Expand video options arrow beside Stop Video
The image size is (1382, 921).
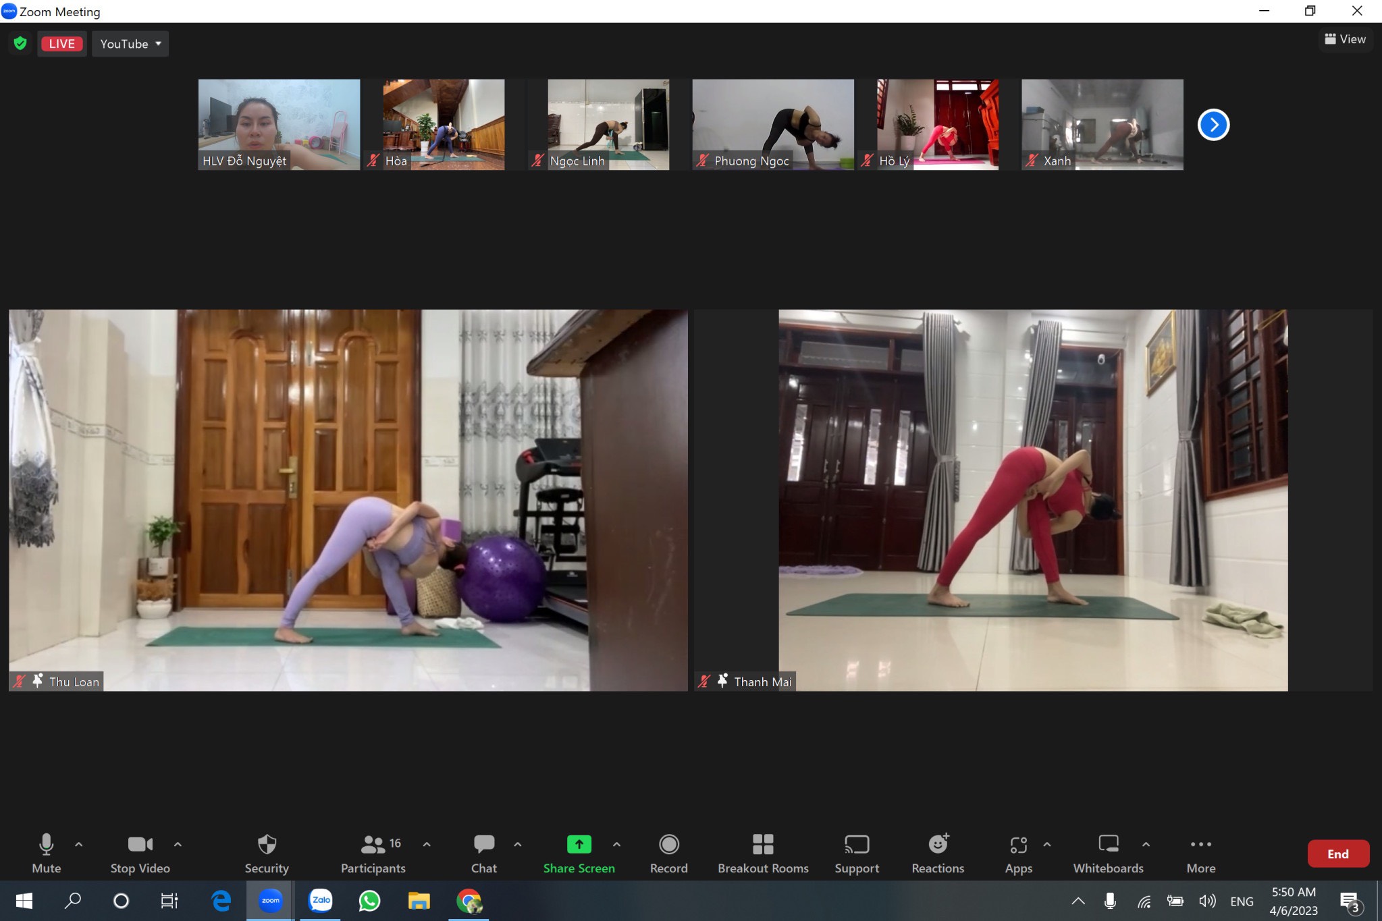pos(178,844)
